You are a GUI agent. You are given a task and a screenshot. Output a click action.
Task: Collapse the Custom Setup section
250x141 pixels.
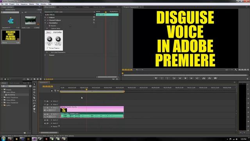tap(47, 29)
